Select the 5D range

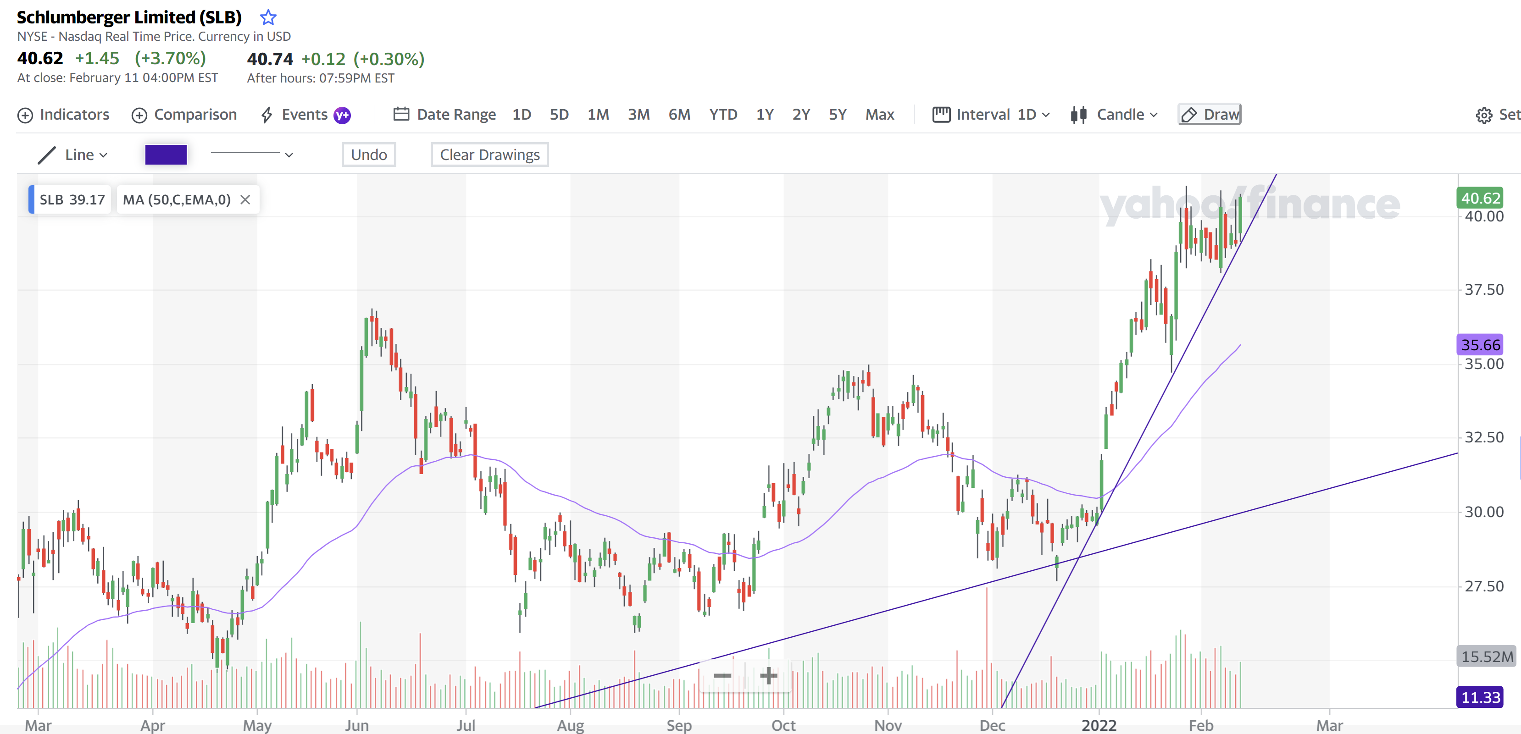(559, 115)
